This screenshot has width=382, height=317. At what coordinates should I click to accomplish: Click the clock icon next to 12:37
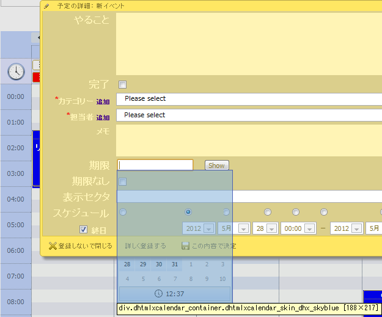(x=158, y=293)
